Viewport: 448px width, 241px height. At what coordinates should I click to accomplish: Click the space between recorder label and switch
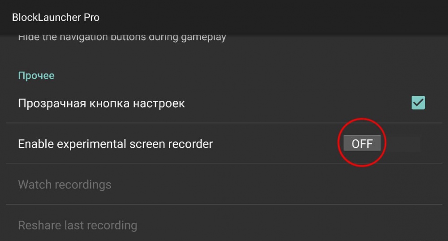[276, 144]
